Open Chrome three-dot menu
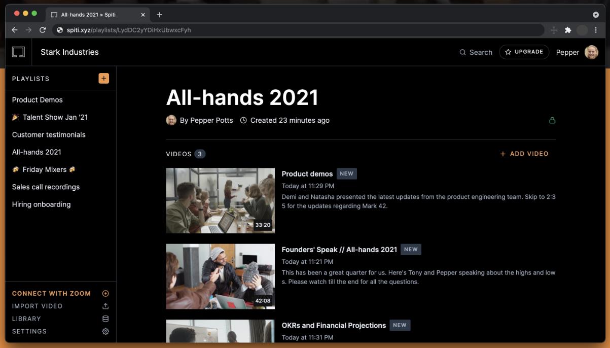610x348 pixels. click(x=596, y=30)
